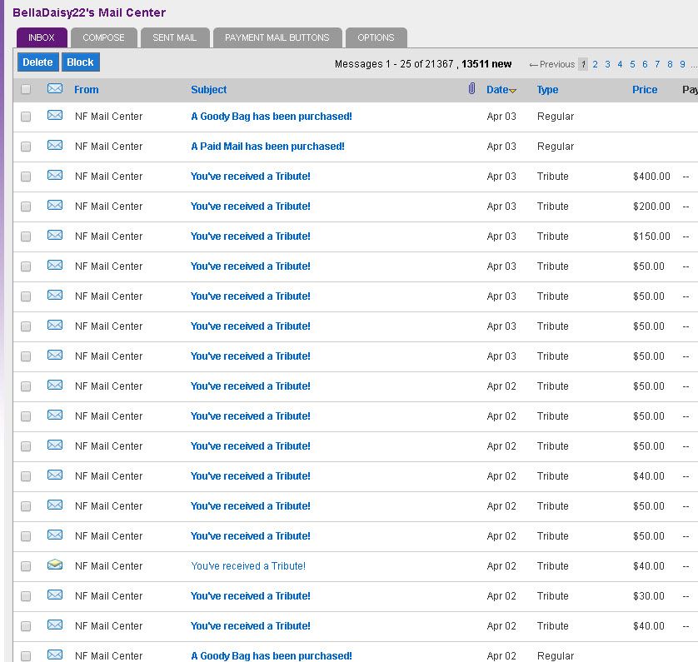Click the Delete button

37,62
